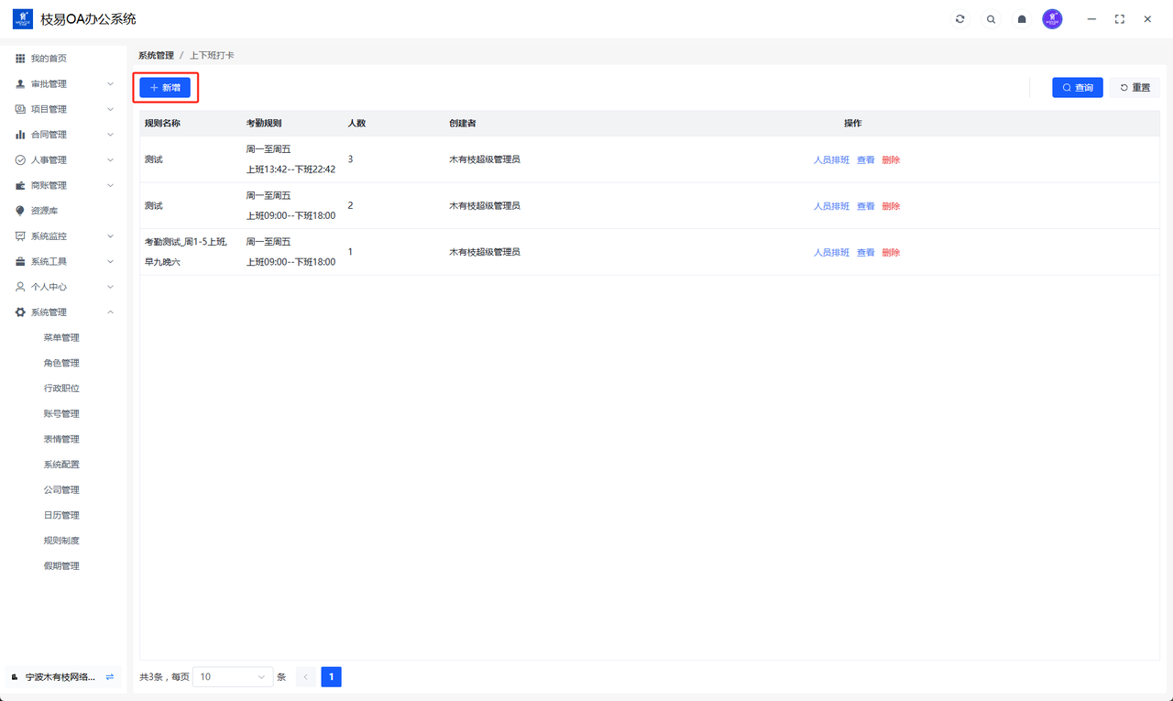Click the 枝易OA logo icon
Viewport: 1173px width, 701px height.
(x=23, y=19)
